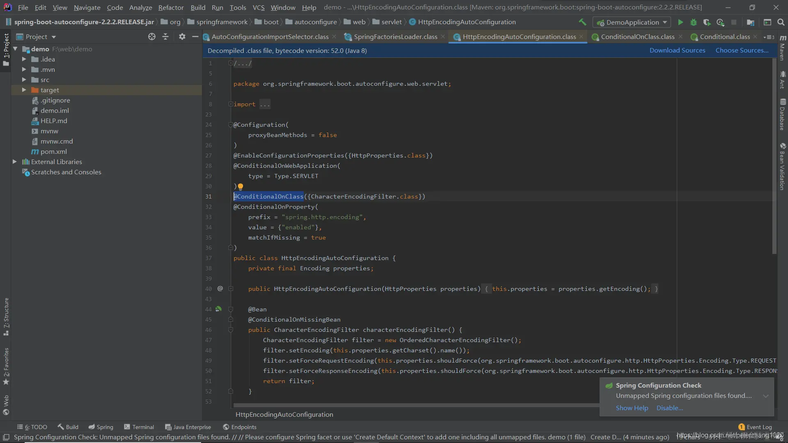Viewport: 788px width, 443px height.
Task: Expand the src folder node
Action: pyautogui.click(x=24, y=80)
